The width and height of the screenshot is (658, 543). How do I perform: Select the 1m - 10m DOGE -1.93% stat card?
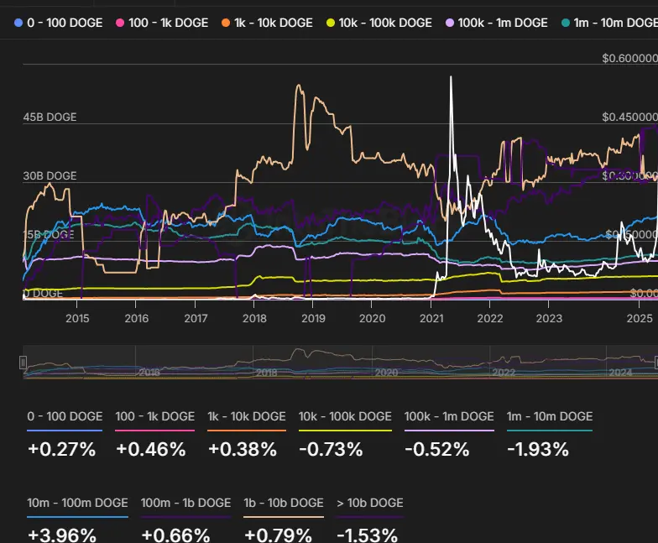pyautogui.click(x=549, y=434)
